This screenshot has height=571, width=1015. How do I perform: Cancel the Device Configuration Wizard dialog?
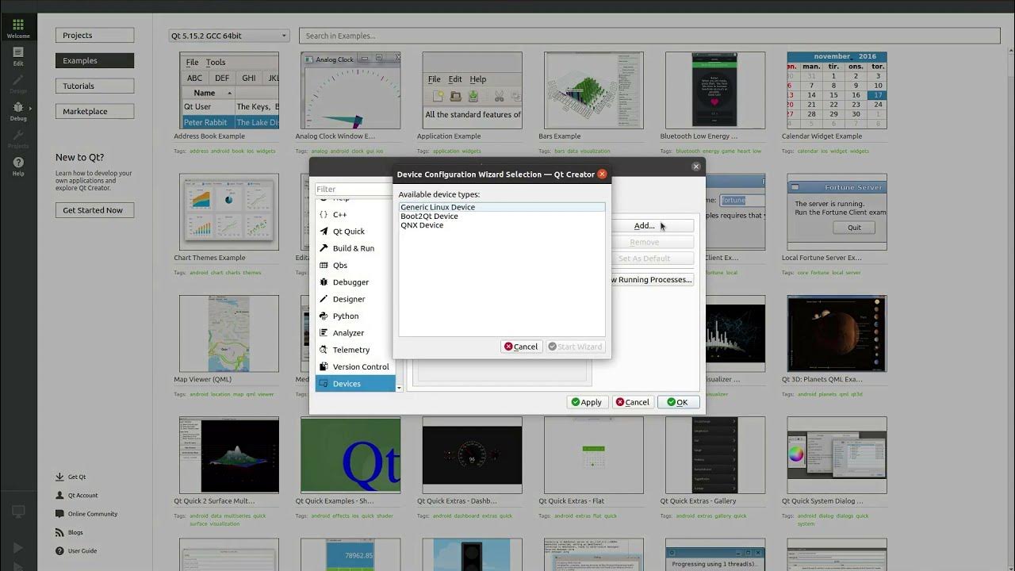click(x=521, y=347)
